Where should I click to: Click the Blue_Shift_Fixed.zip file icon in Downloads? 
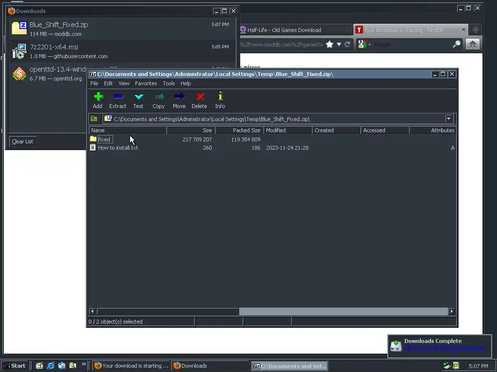pyautogui.click(x=19, y=28)
